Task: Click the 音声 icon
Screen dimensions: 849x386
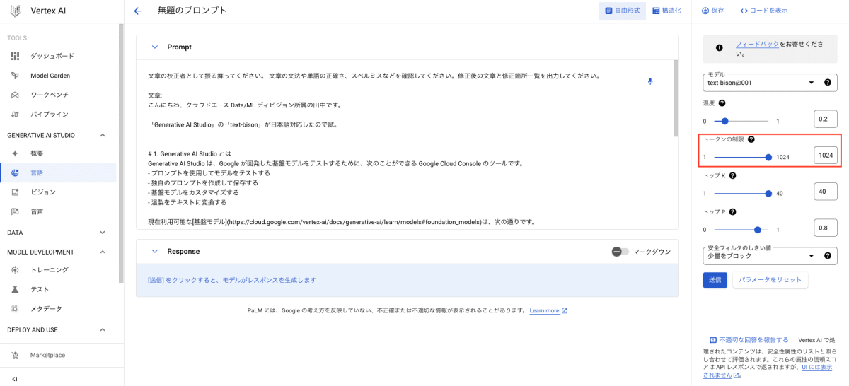Action: click(x=15, y=211)
